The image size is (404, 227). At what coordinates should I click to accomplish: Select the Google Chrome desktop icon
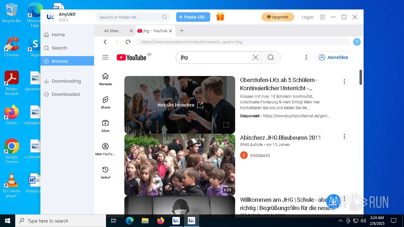click(x=11, y=151)
